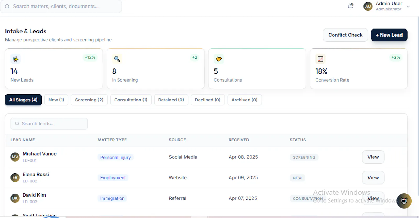This screenshot has width=419, height=218.
Task: Select the Declined (0) tab
Action: coord(208,100)
